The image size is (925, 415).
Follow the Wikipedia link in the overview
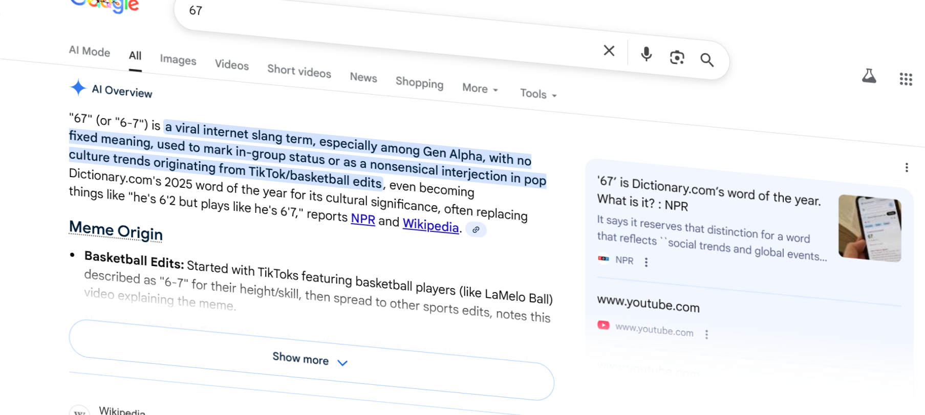431,225
